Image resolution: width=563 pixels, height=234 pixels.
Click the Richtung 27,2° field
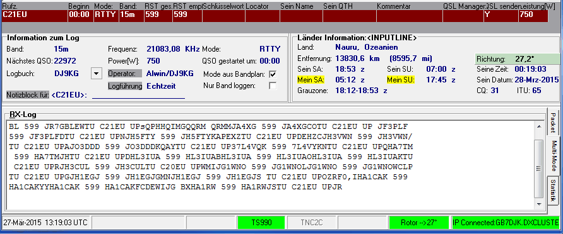click(x=517, y=59)
